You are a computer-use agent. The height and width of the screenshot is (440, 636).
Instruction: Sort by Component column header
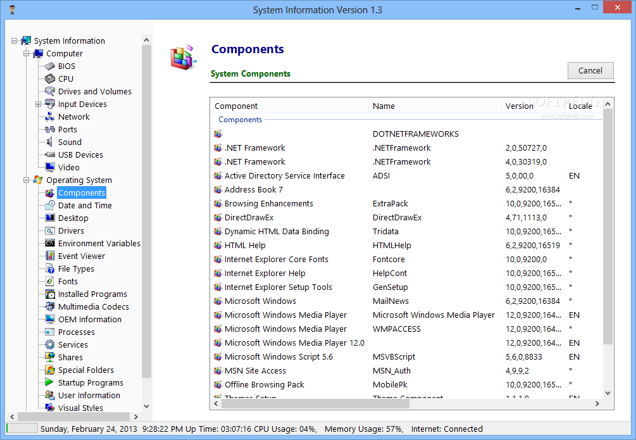(290, 106)
